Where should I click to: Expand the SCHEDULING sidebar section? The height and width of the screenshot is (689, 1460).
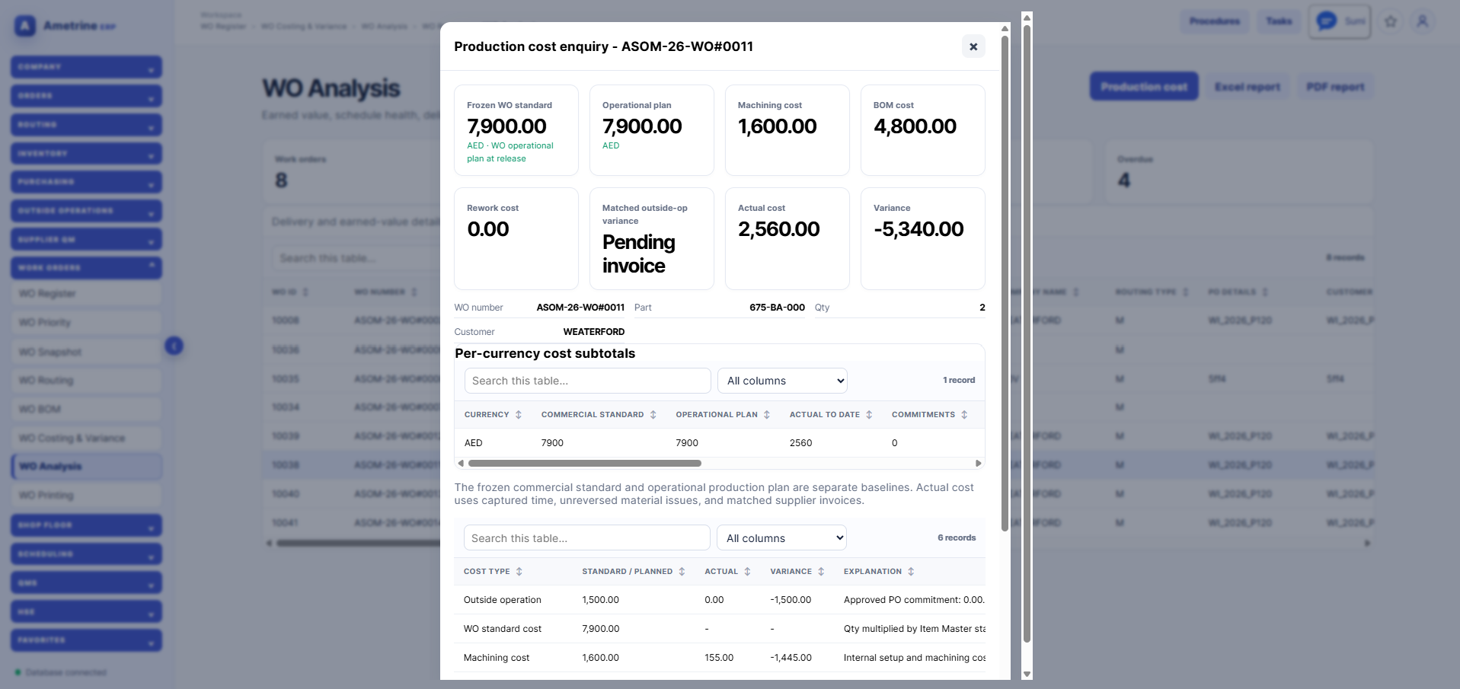click(x=86, y=554)
